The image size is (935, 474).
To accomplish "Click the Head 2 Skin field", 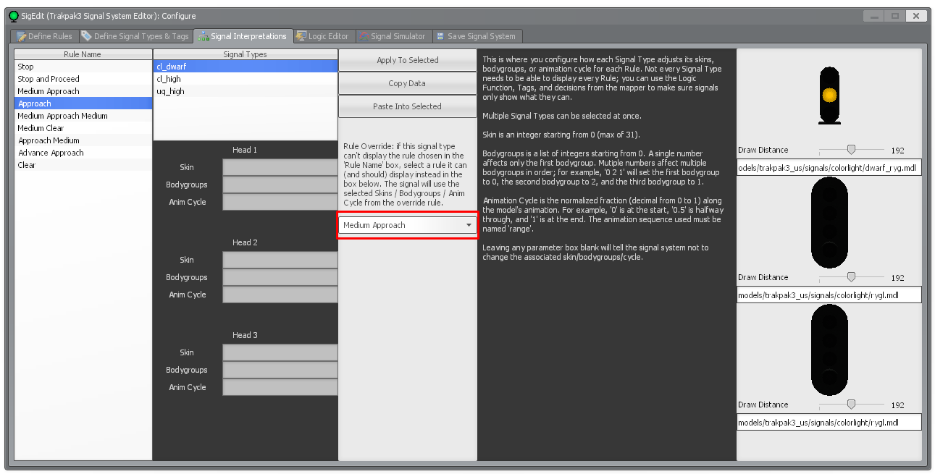I will coord(280,260).
